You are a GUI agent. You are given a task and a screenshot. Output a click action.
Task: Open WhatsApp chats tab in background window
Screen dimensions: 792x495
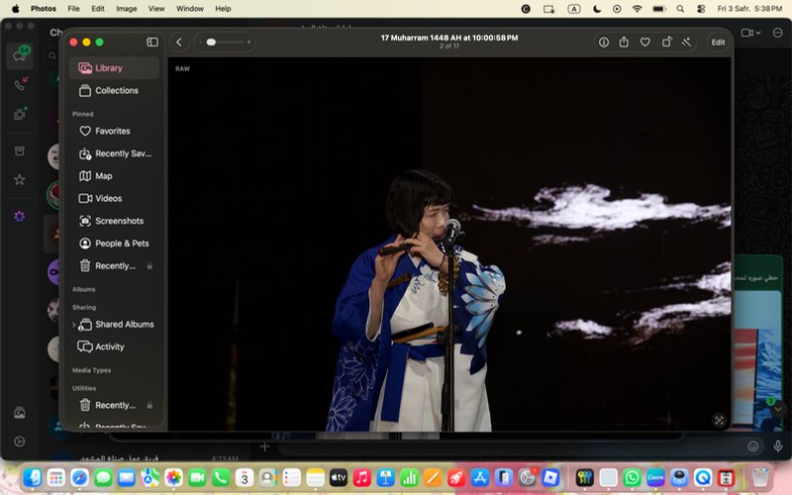tap(20, 55)
